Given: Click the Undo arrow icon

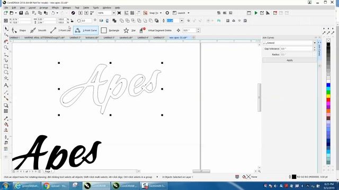Looking at the screenshot, I should 53,13.
